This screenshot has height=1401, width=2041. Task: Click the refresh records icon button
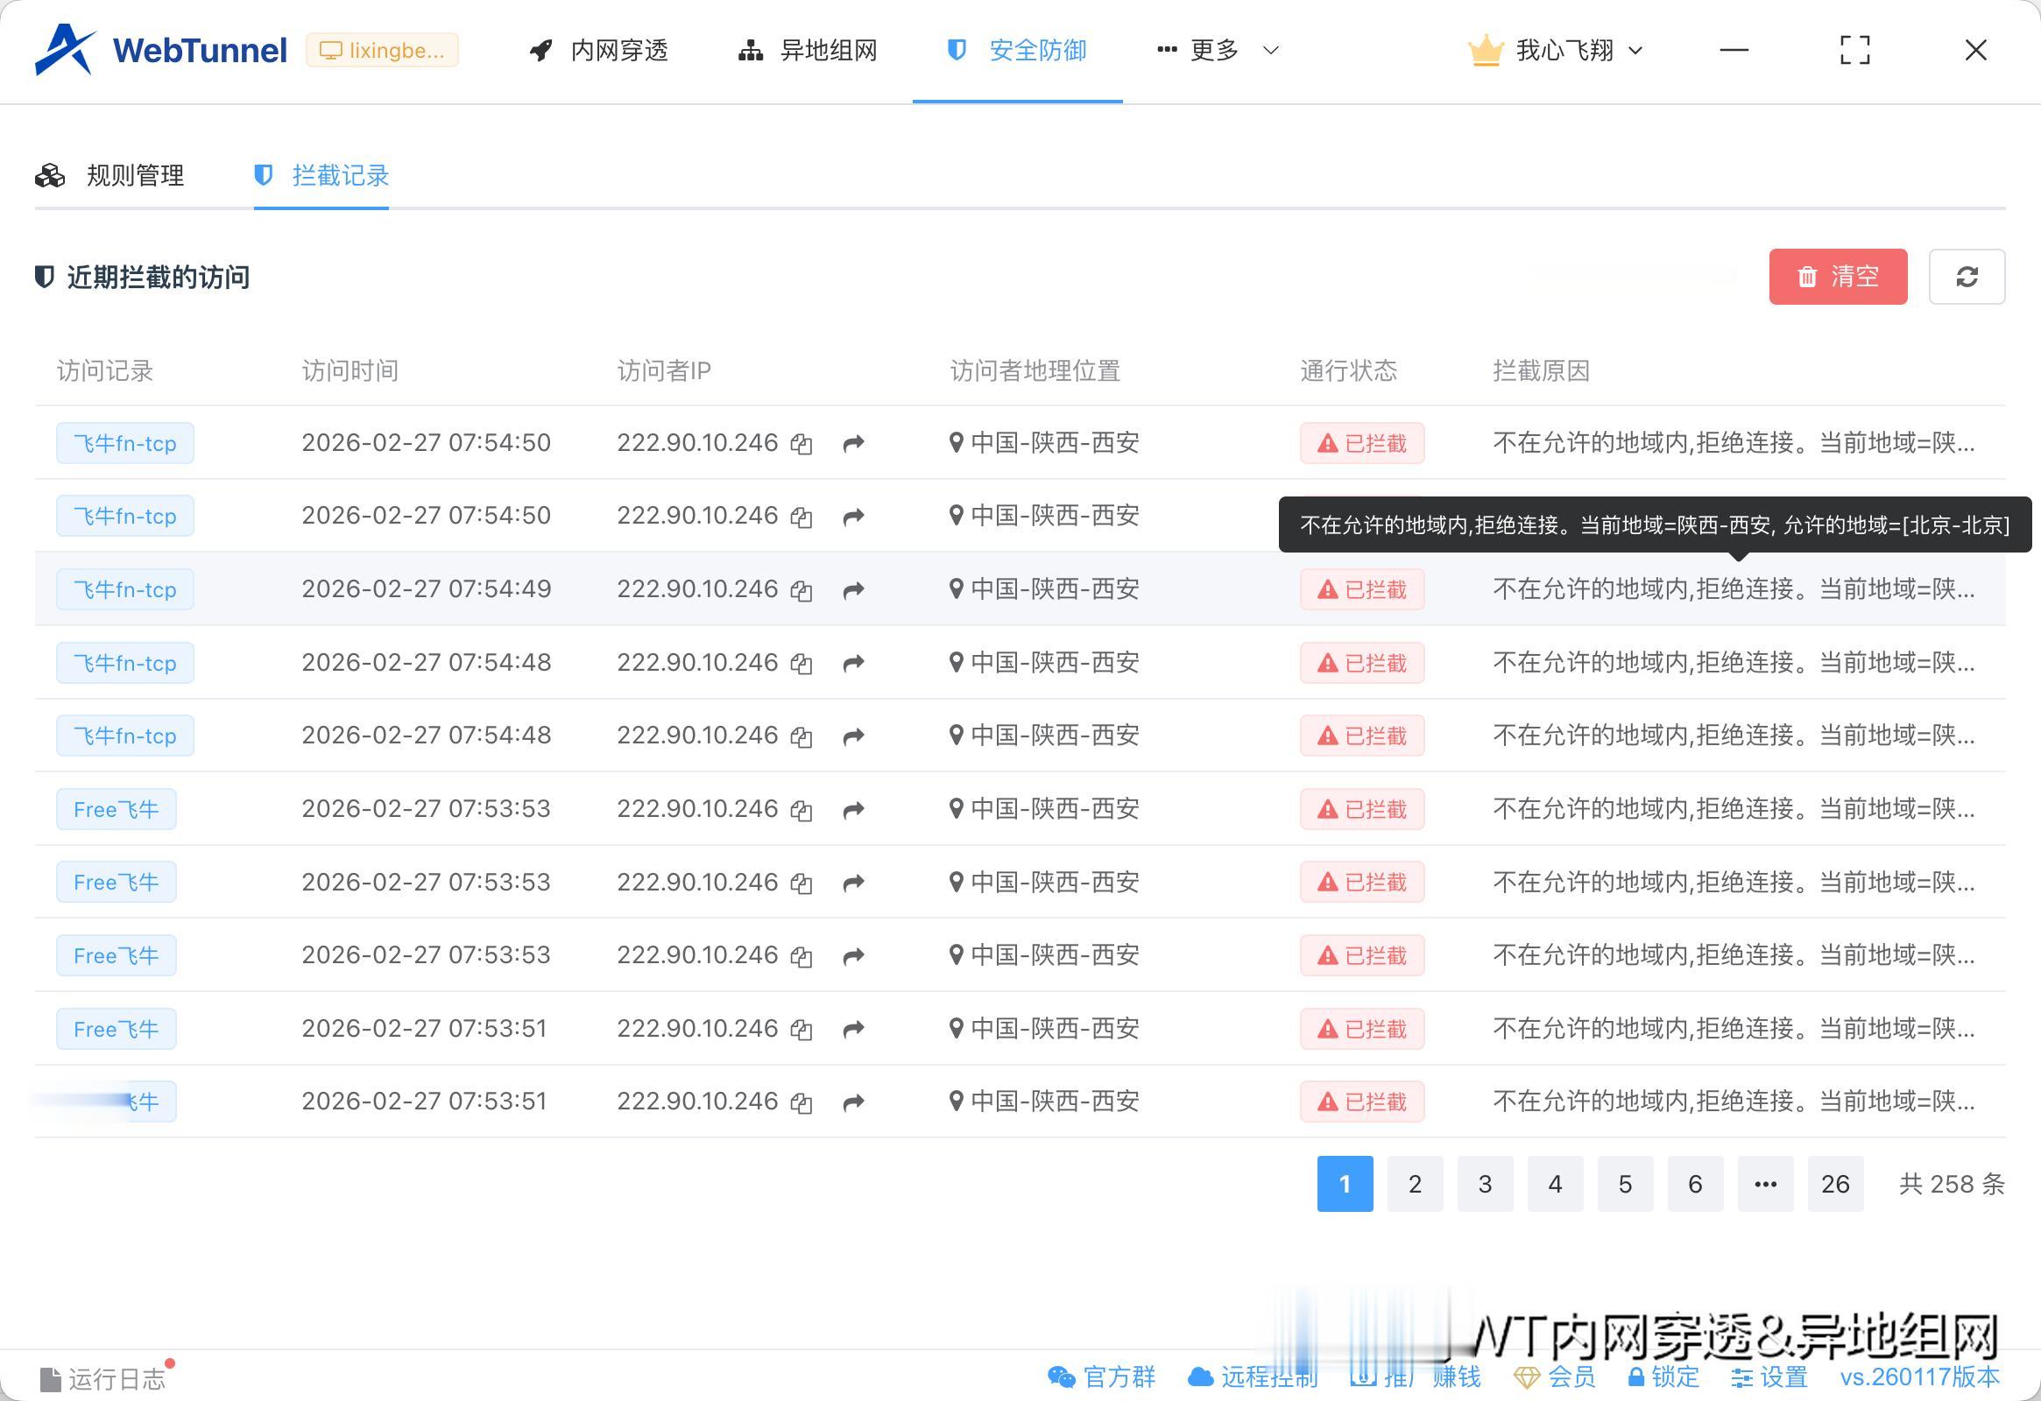point(1967,277)
